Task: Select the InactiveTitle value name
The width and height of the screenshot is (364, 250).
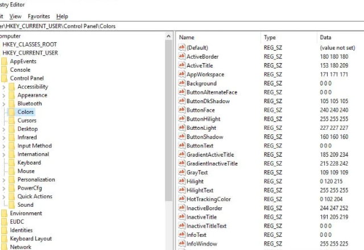Action: pyautogui.click(x=201, y=217)
